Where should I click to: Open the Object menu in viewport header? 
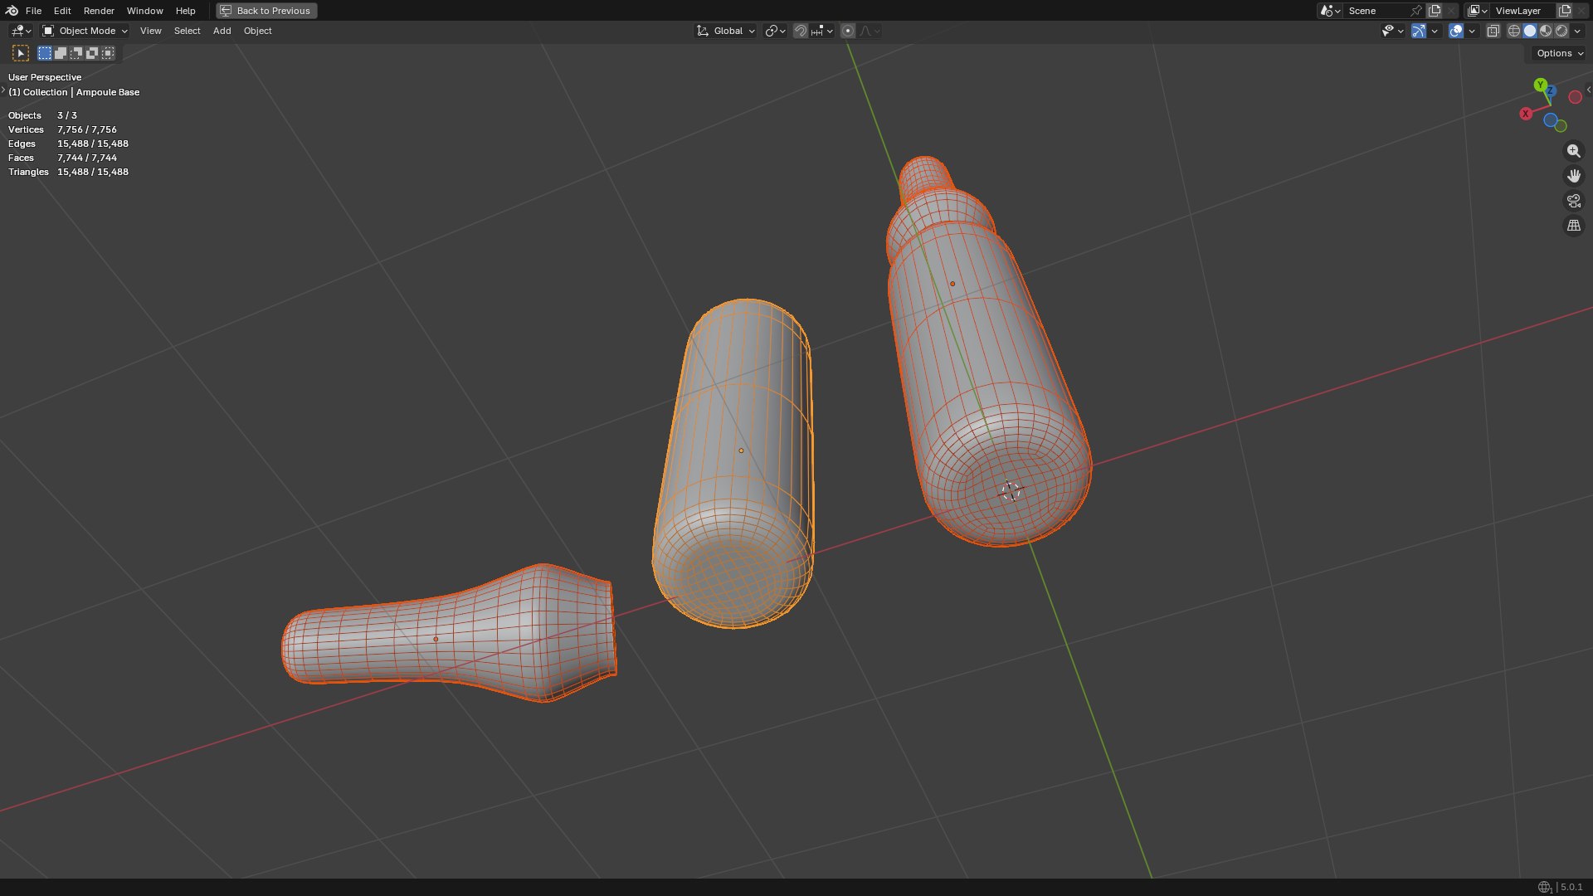(257, 31)
